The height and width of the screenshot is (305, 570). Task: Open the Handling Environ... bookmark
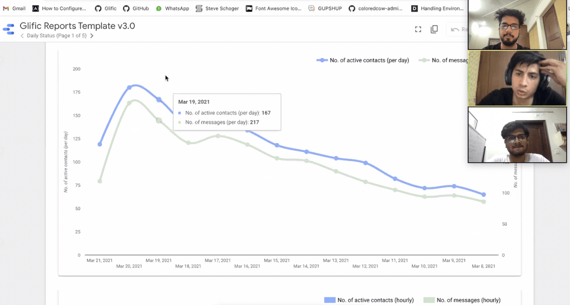tap(437, 9)
